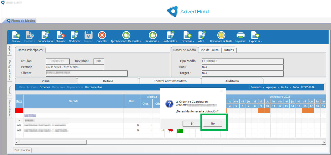Click the Revisión field 000
The height and width of the screenshot is (155, 331).
(99, 61)
